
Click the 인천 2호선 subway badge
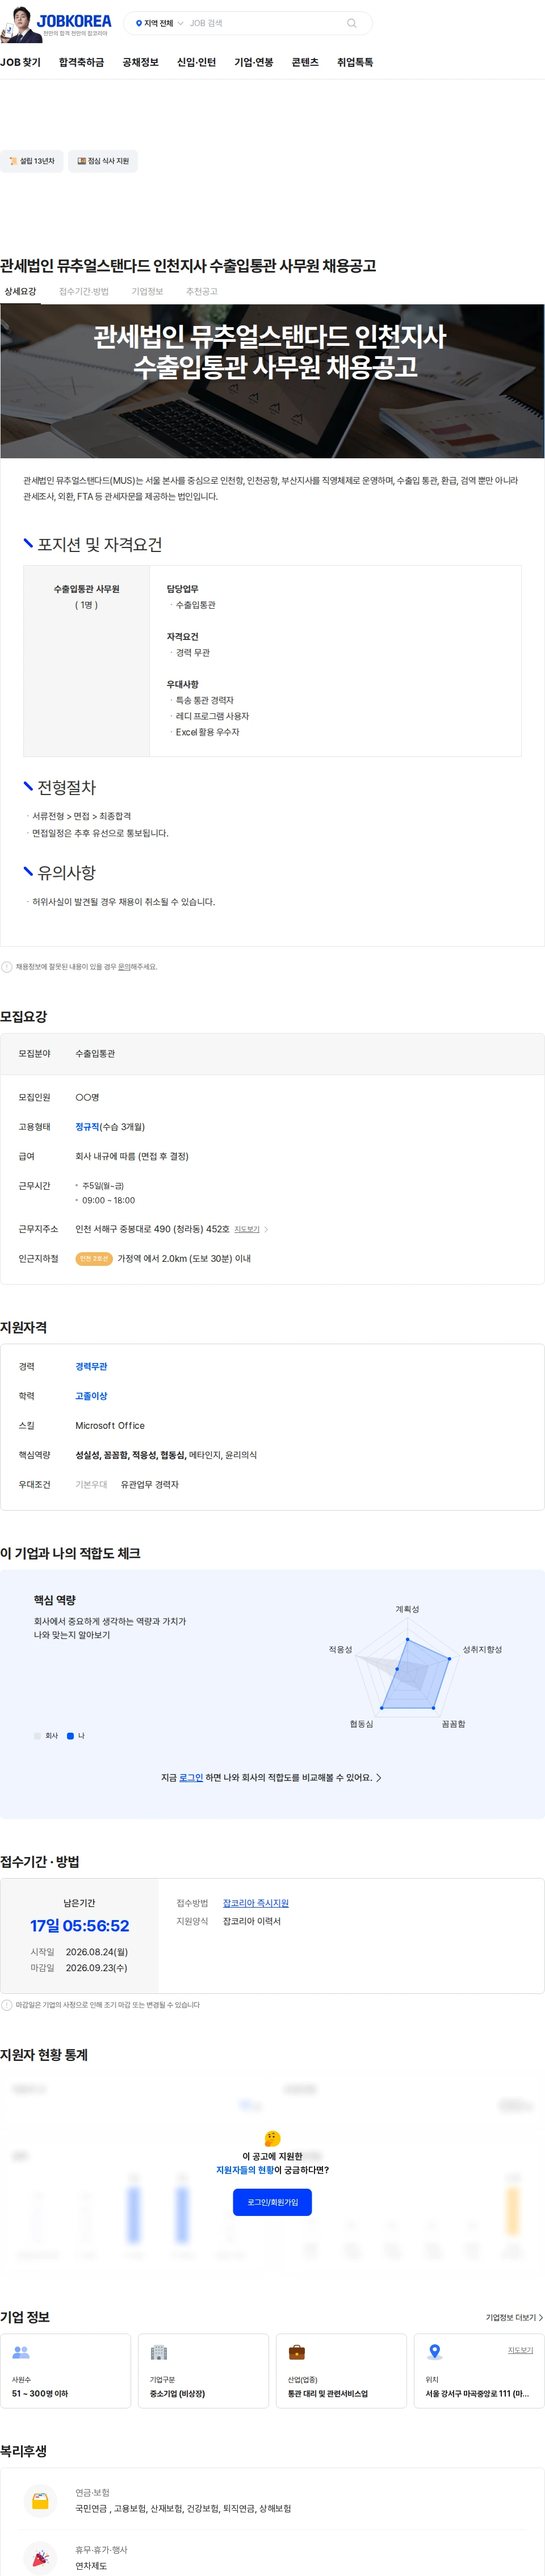(93, 1259)
